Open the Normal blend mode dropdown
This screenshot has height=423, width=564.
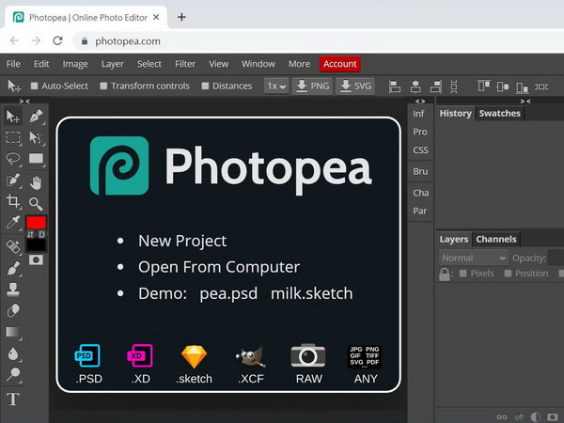point(474,258)
